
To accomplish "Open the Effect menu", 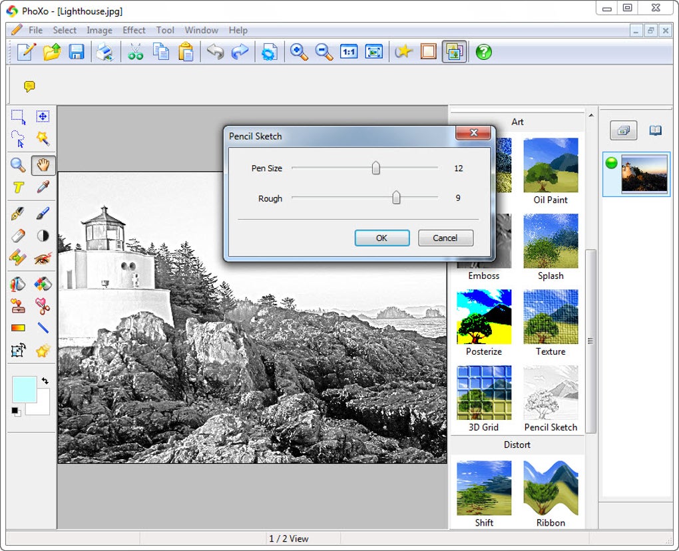I will (x=134, y=30).
